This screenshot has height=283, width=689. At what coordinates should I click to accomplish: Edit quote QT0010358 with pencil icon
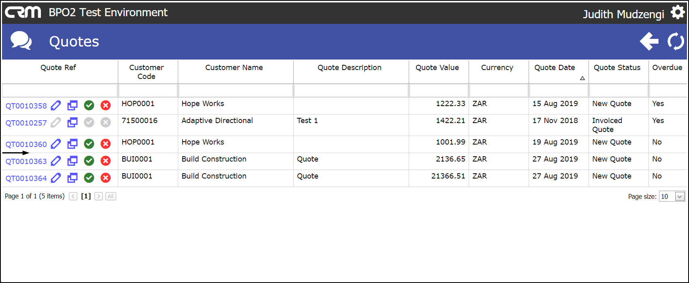56,106
